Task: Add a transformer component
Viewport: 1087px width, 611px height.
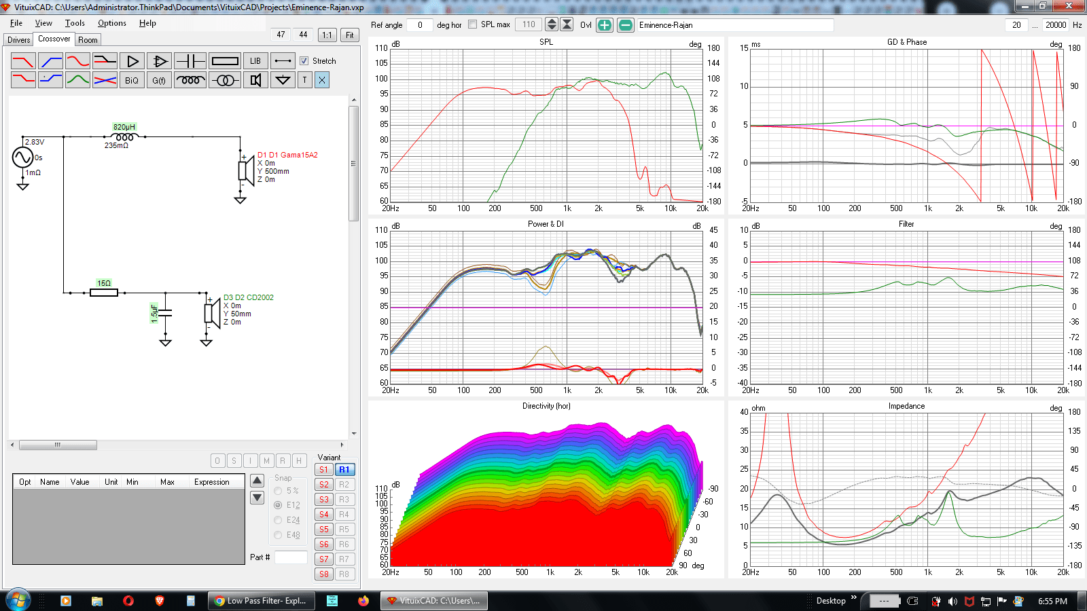Action: tap(225, 80)
